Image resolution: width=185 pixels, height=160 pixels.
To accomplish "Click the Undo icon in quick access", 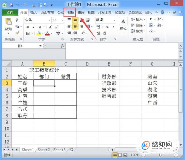I will click(x=17, y=5).
